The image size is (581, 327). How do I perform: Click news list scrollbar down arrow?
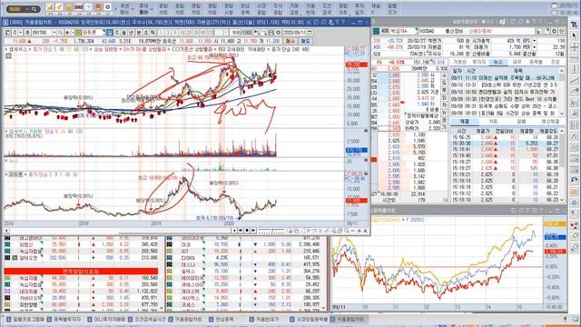click(562, 114)
